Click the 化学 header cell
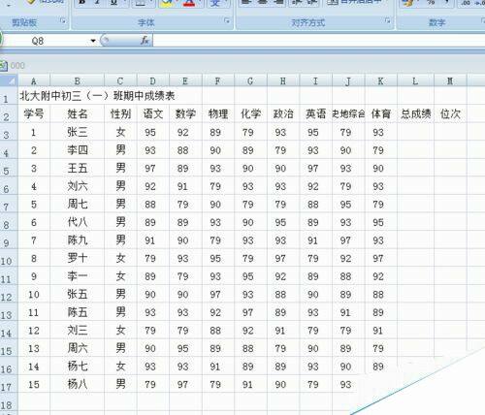This screenshot has width=485, height=415. pyautogui.click(x=250, y=114)
